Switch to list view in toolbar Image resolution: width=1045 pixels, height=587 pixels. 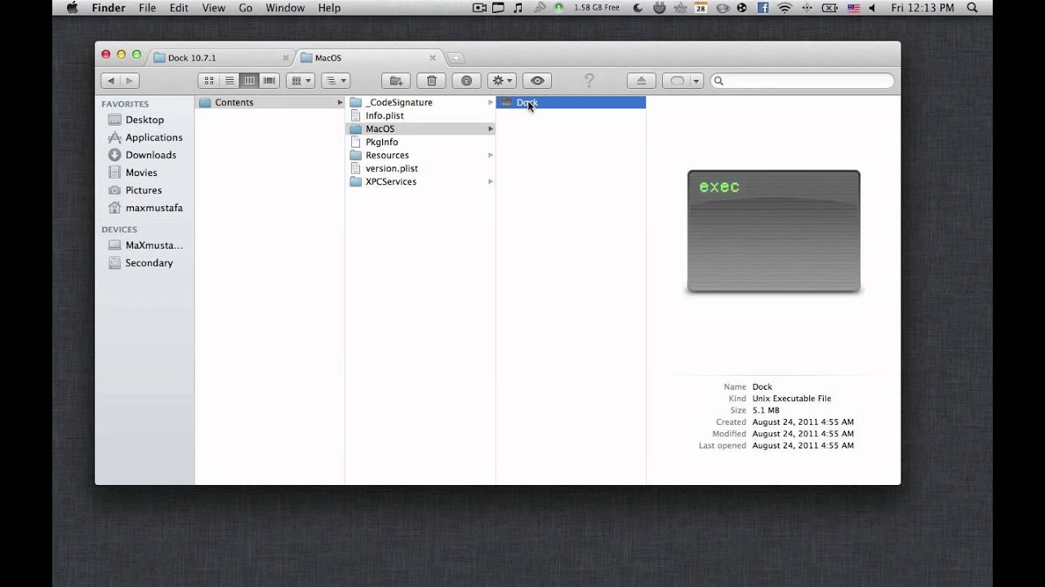(x=229, y=81)
